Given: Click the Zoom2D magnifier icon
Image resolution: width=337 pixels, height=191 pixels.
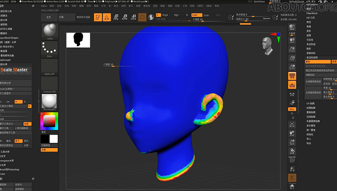Looking at the screenshot, I should pos(292,49).
